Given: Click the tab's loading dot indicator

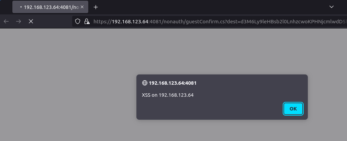Looking at the screenshot, I should 21,7.
